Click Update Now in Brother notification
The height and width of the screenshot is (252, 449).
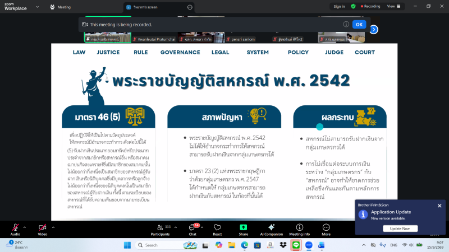[x=400, y=228]
